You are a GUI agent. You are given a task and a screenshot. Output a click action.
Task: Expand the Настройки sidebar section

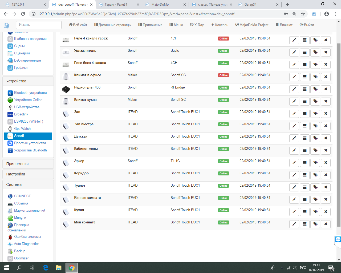[28, 174]
